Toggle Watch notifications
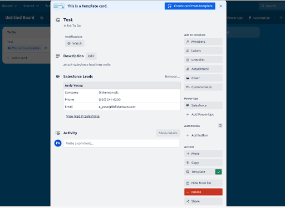Screen dimensions: 285x208 pyautogui.click(x=75, y=43)
